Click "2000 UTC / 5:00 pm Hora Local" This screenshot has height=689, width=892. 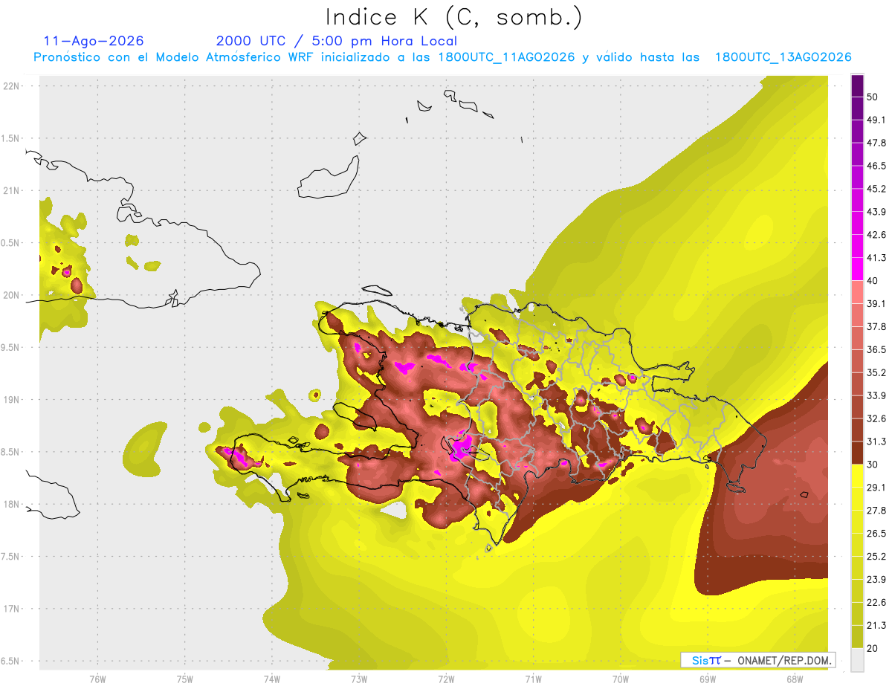(x=337, y=41)
